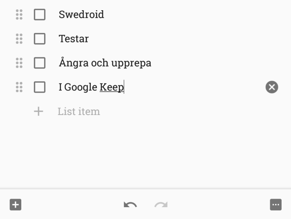This screenshot has height=219, width=291.
Task: Click the 'Ångra och upprepa' text
Action: [105, 63]
